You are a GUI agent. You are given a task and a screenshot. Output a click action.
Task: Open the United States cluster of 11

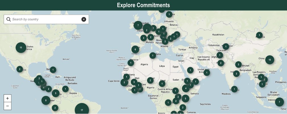[x=21, y=48]
